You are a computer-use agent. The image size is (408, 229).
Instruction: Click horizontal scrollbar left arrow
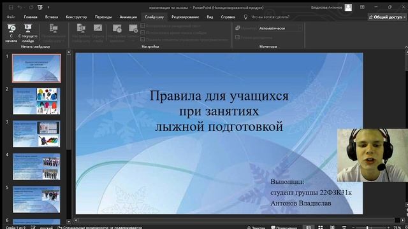tap(76, 220)
